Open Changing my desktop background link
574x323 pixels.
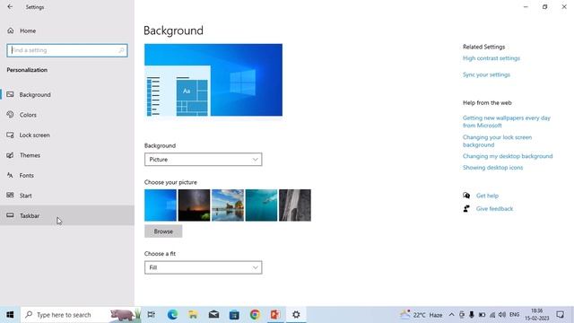tap(508, 156)
